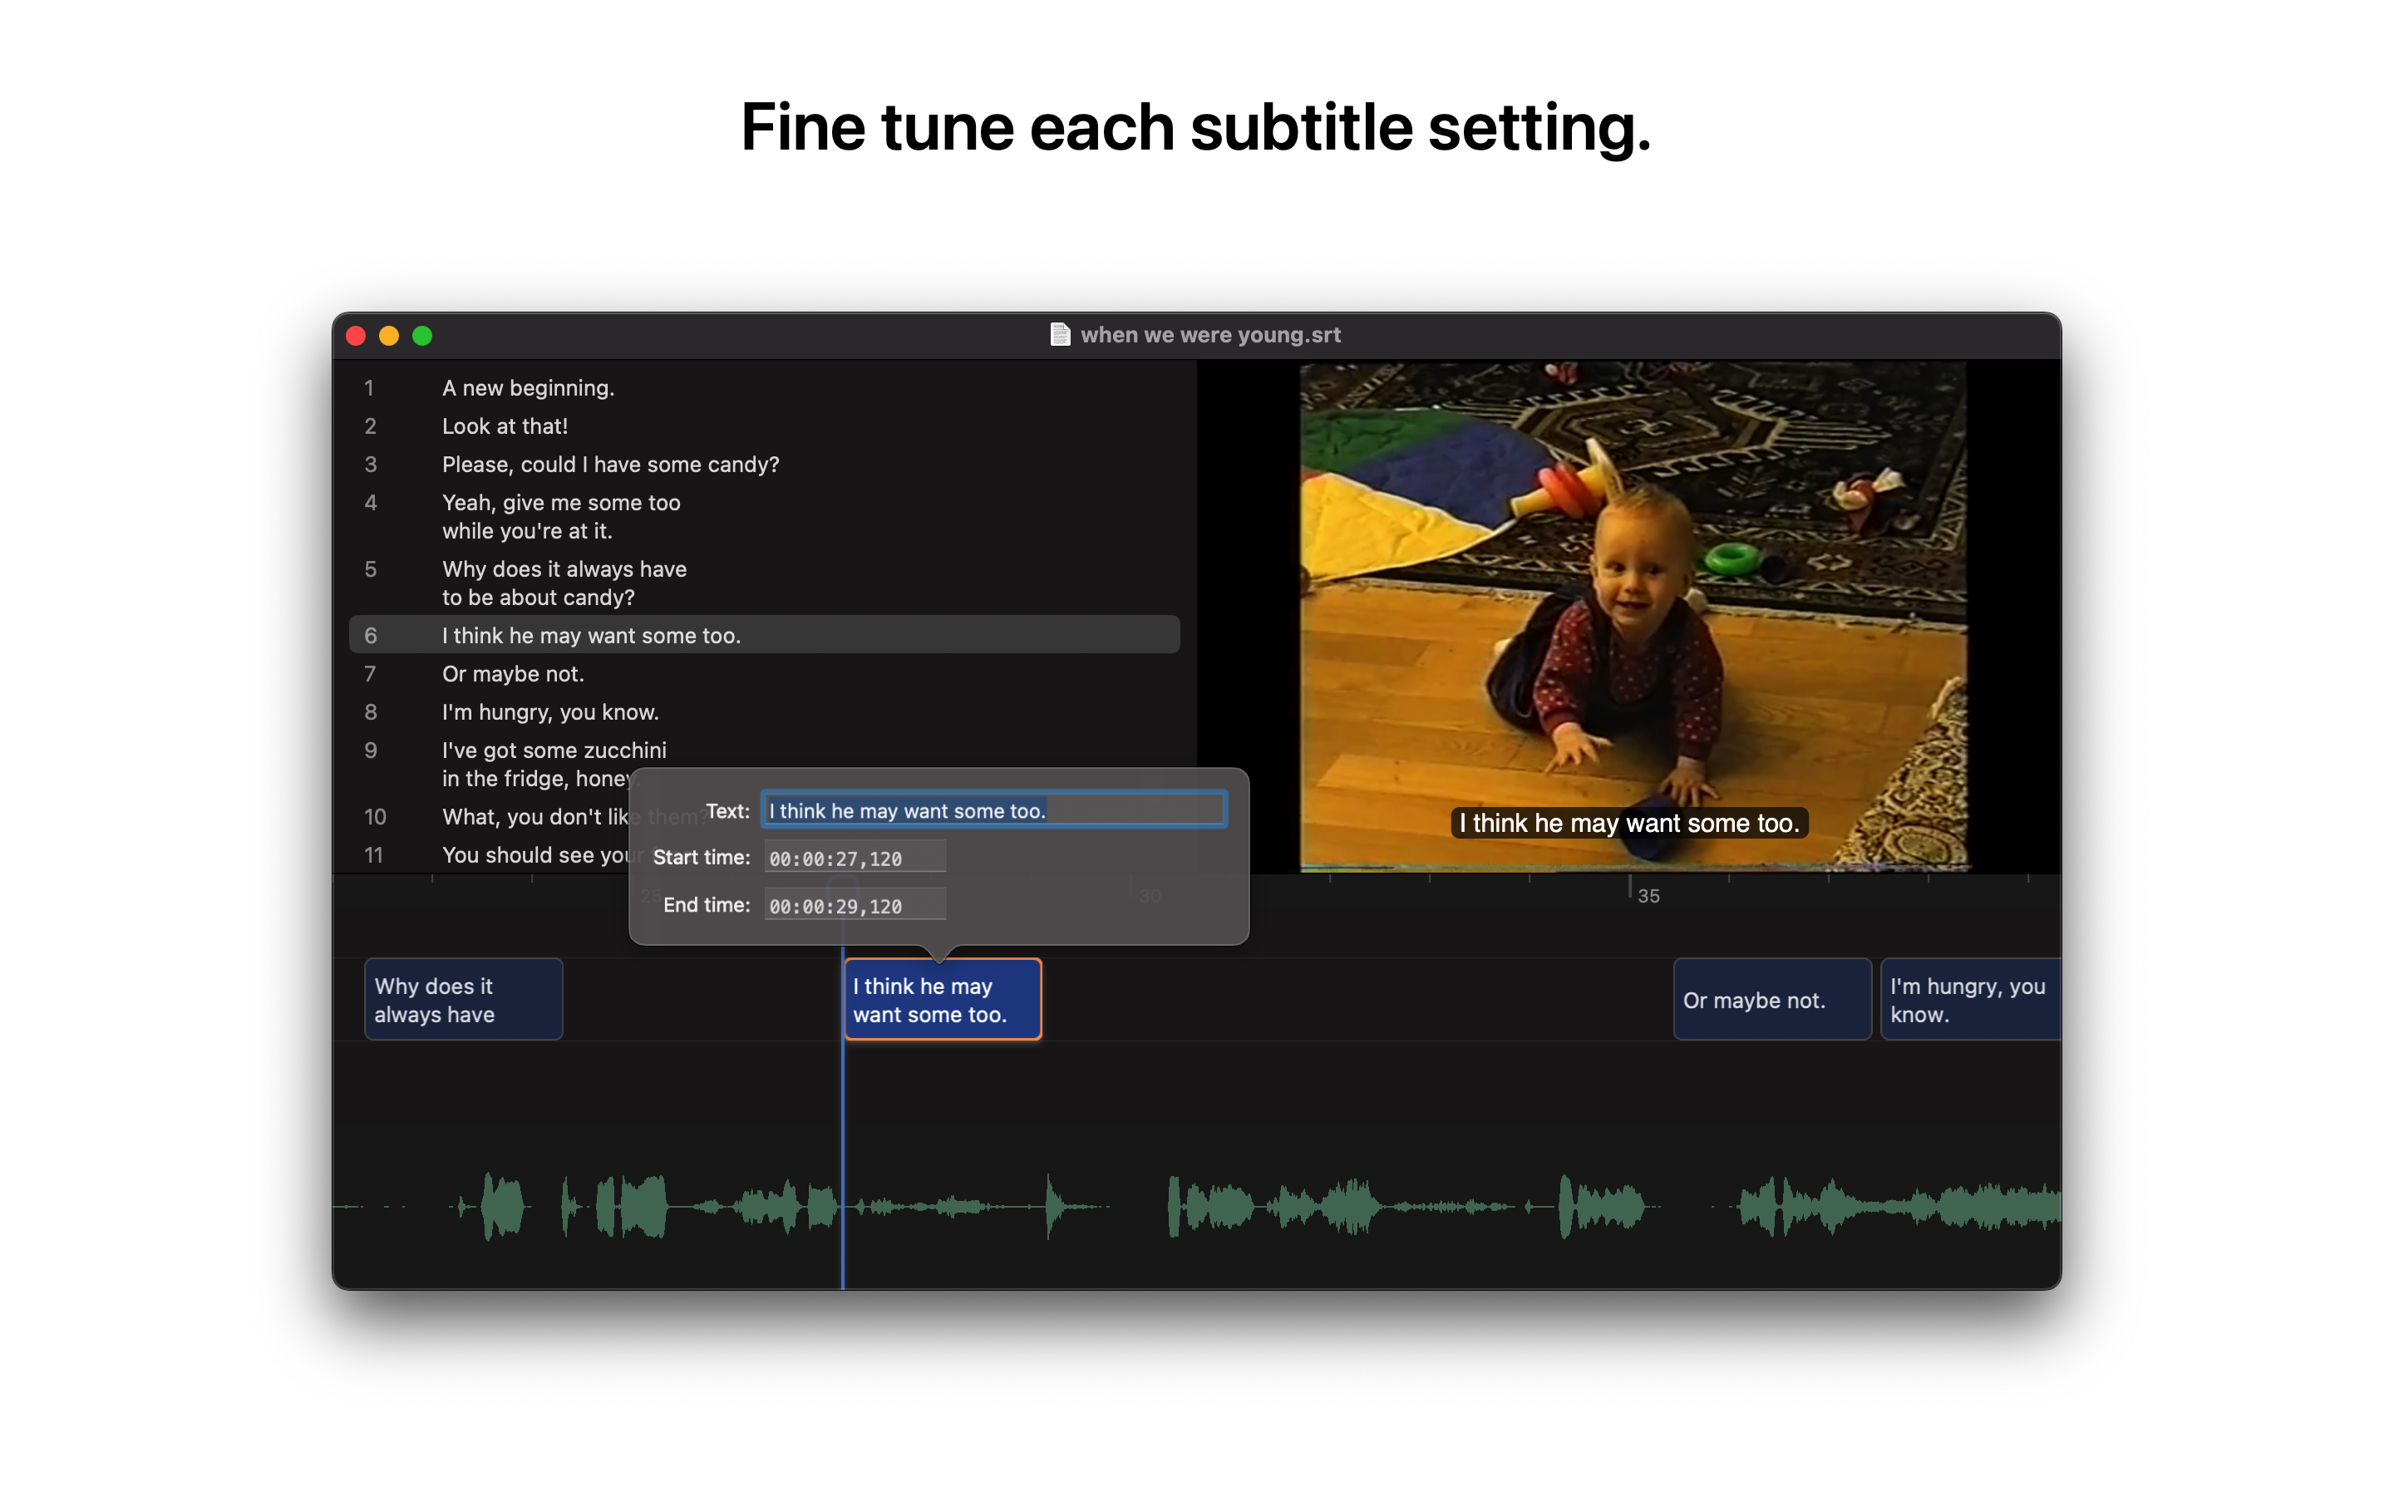Select subtitle 'Look at that!' in list
Screen dimensions: 2394x1496
[505, 426]
